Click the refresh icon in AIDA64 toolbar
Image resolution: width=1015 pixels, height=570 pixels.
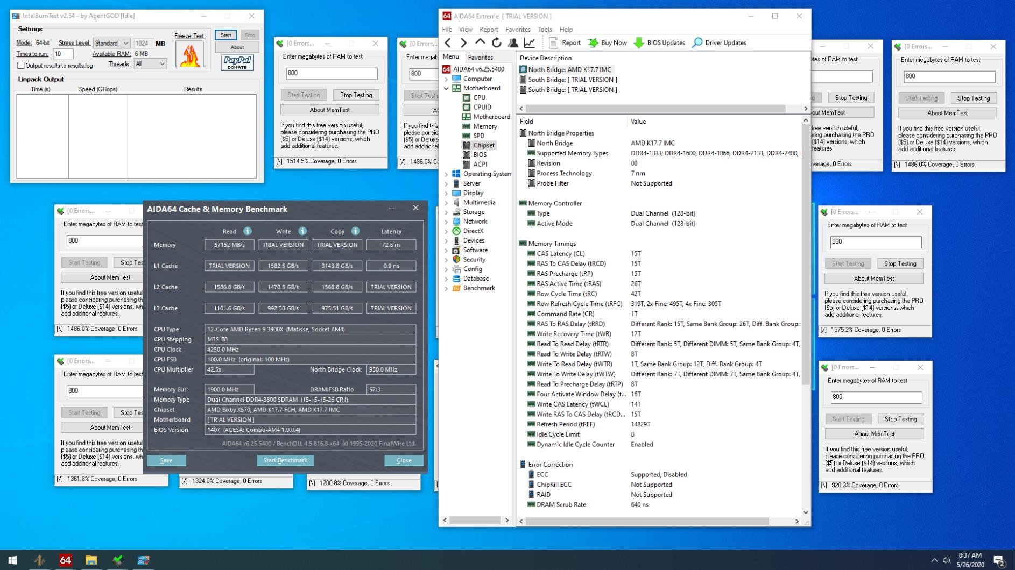coord(496,43)
